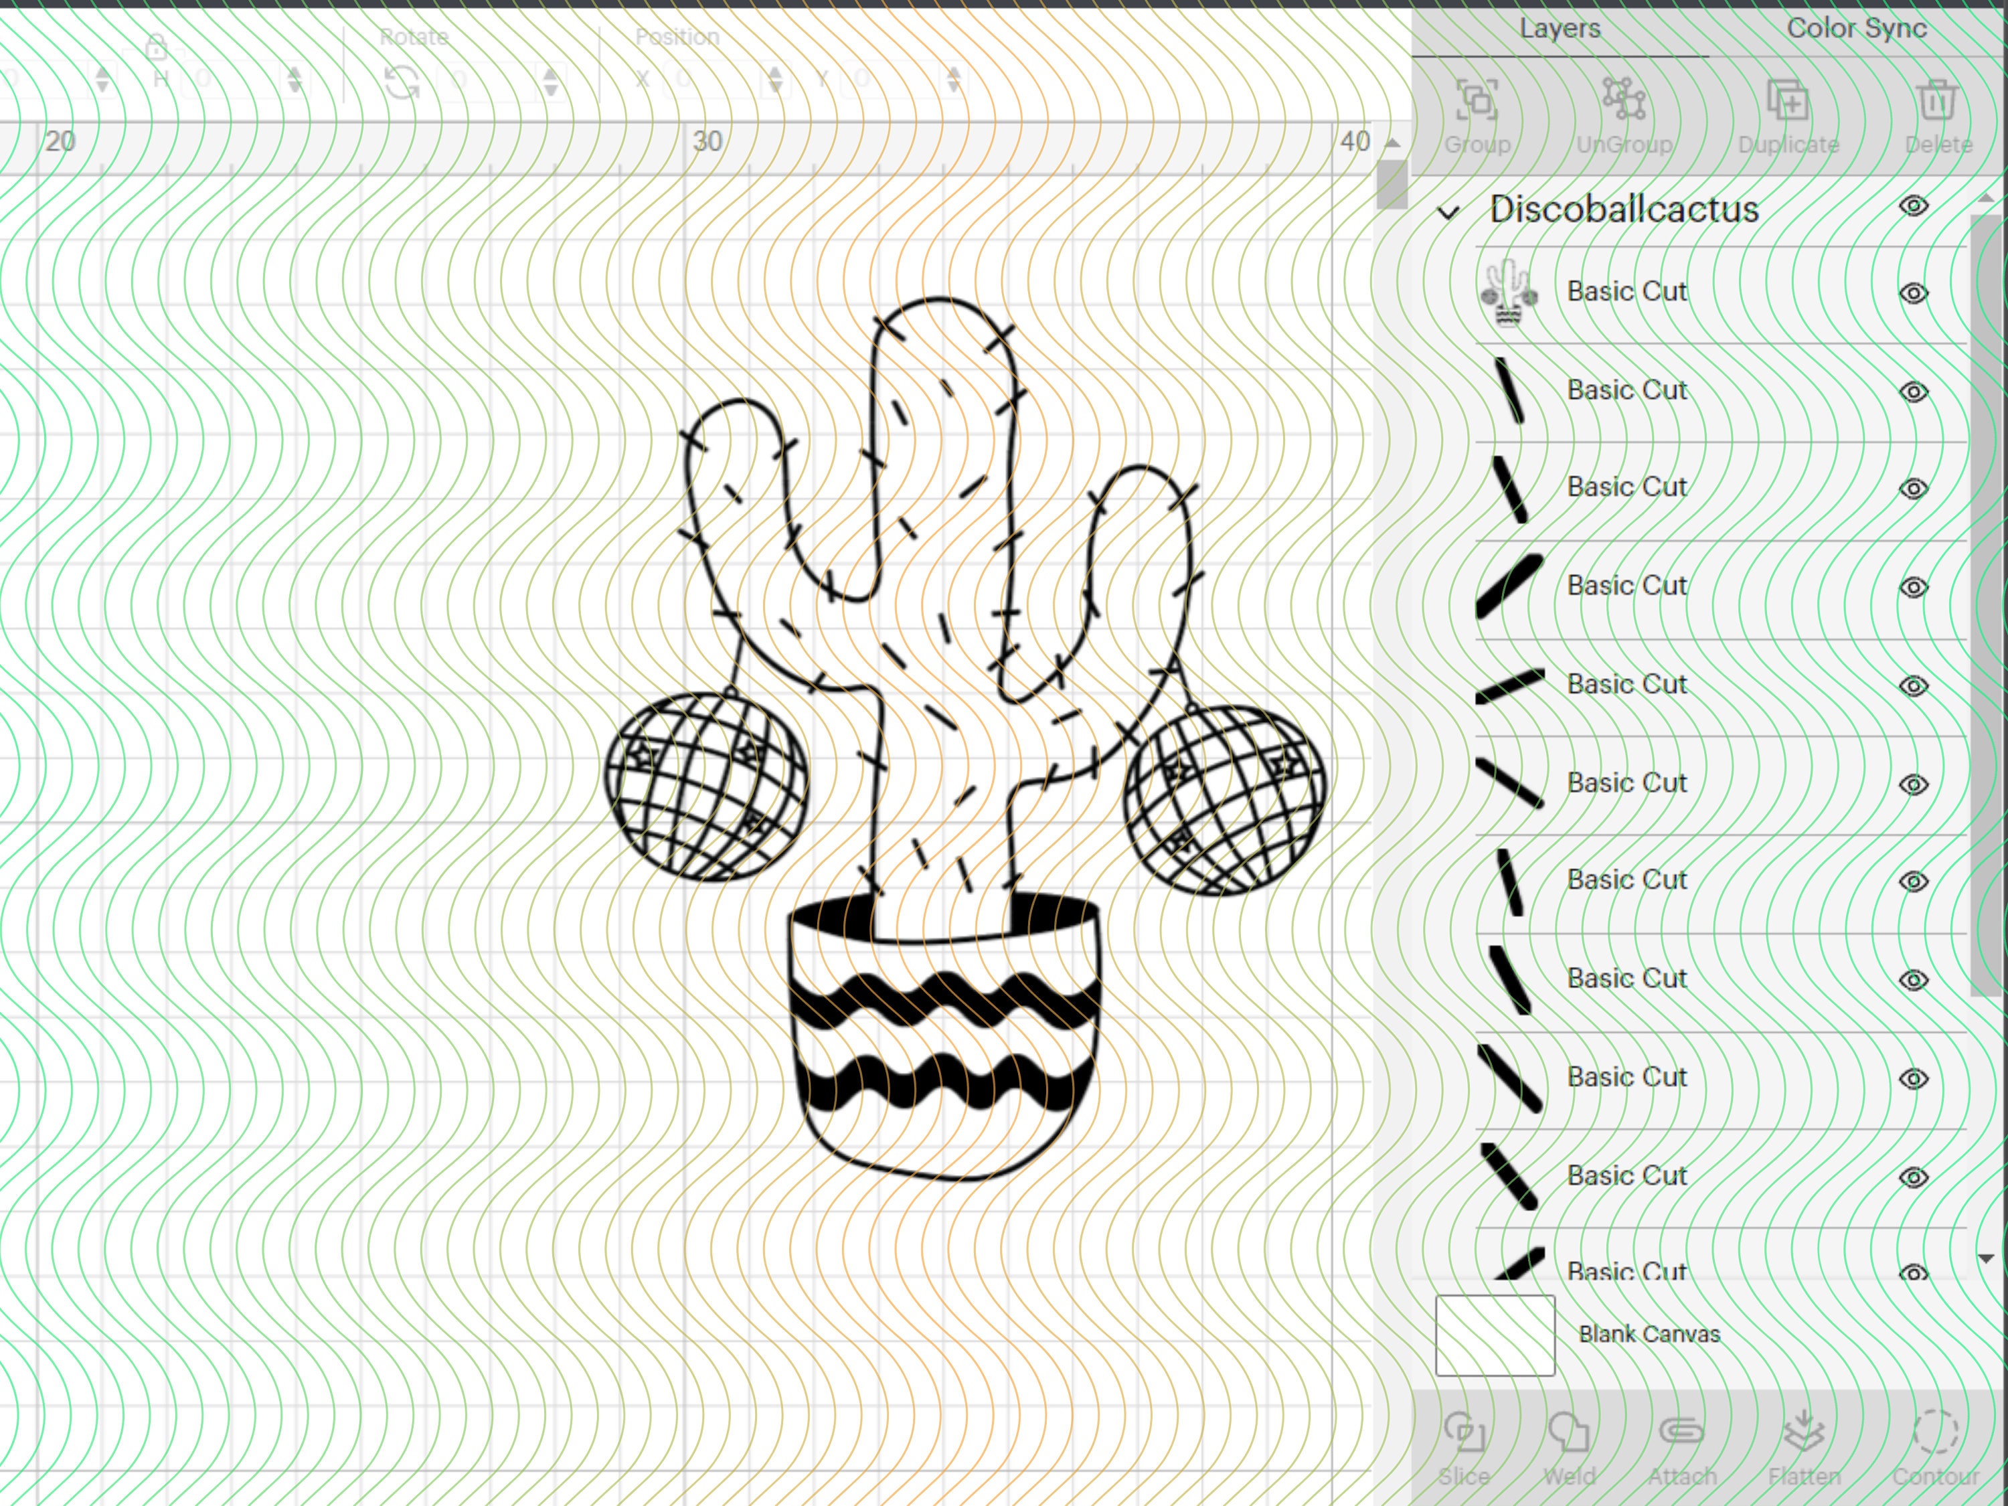This screenshot has height=1506, width=2008.
Task: Click the Blank Canvas color swatch
Action: coord(1495,1333)
